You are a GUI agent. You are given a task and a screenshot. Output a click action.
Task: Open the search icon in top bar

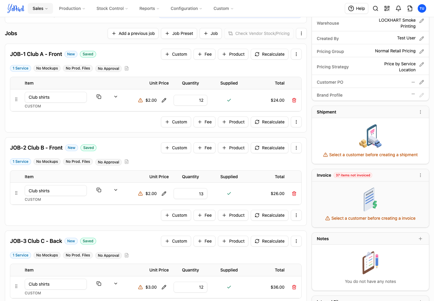pyautogui.click(x=376, y=8)
